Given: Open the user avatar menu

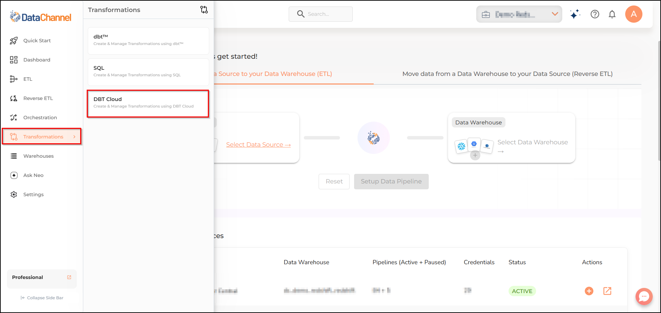Looking at the screenshot, I should point(634,14).
